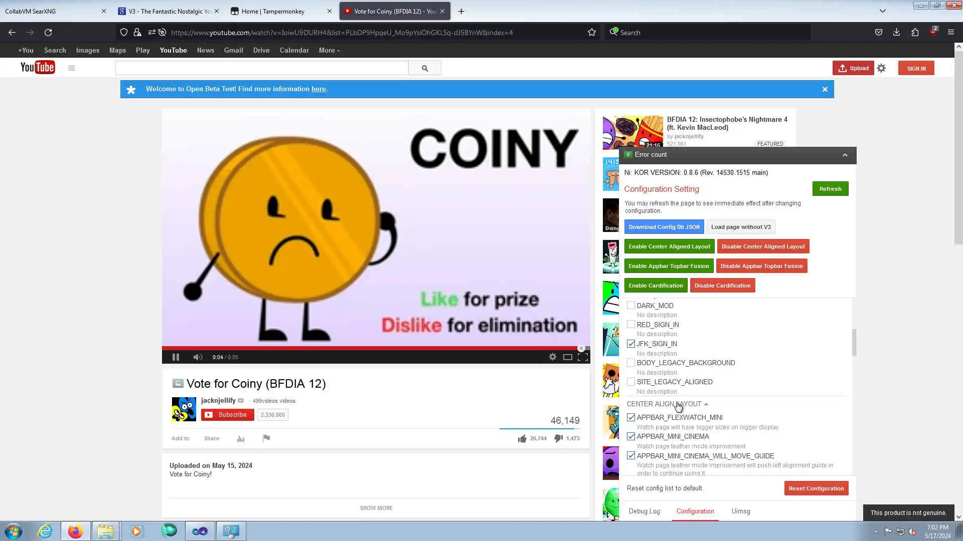Screen dimensions: 963x541
Task: Switch to the Debug Log tab
Action: tap(644, 511)
